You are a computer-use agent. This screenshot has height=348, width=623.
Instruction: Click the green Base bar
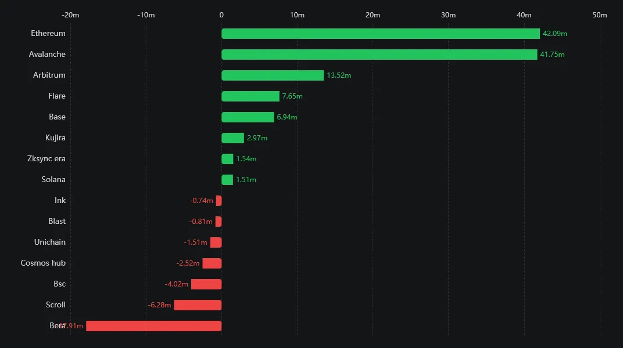(248, 117)
